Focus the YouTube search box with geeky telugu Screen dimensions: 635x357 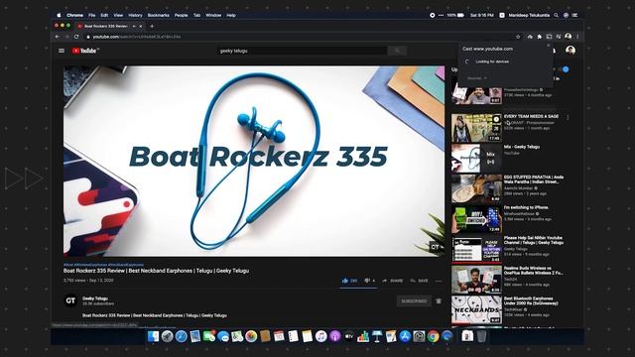pos(302,51)
